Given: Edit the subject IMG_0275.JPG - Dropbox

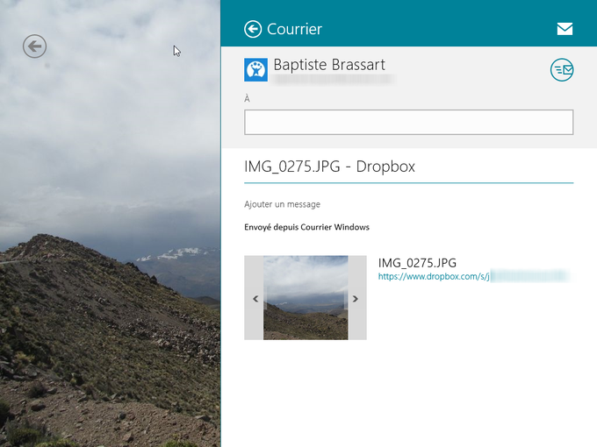Looking at the screenshot, I should click(330, 167).
